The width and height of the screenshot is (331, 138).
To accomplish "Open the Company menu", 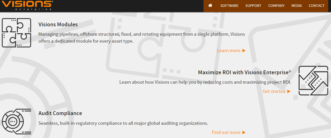I will [x=276, y=6].
